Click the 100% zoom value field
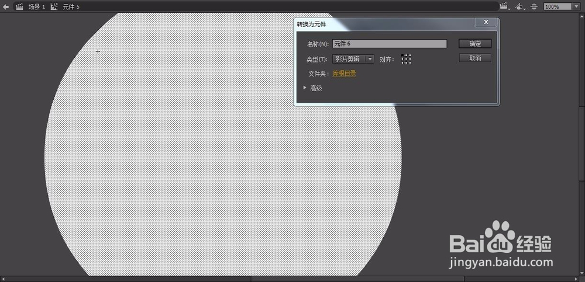 tap(558, 6)
